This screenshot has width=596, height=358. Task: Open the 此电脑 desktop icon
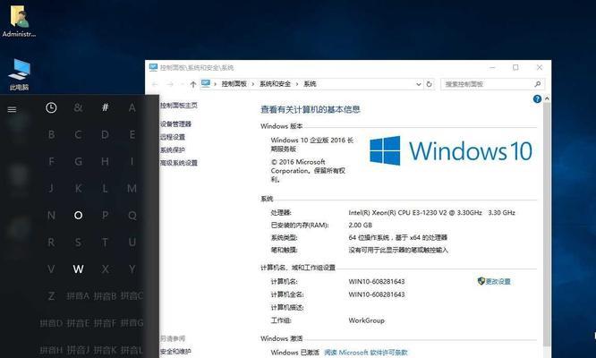coord(20,74)
